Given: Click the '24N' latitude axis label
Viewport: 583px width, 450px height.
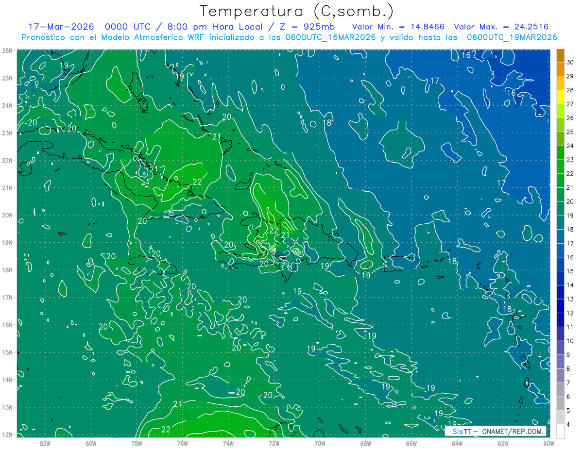Looking at the screenshot, I should 7,105.
